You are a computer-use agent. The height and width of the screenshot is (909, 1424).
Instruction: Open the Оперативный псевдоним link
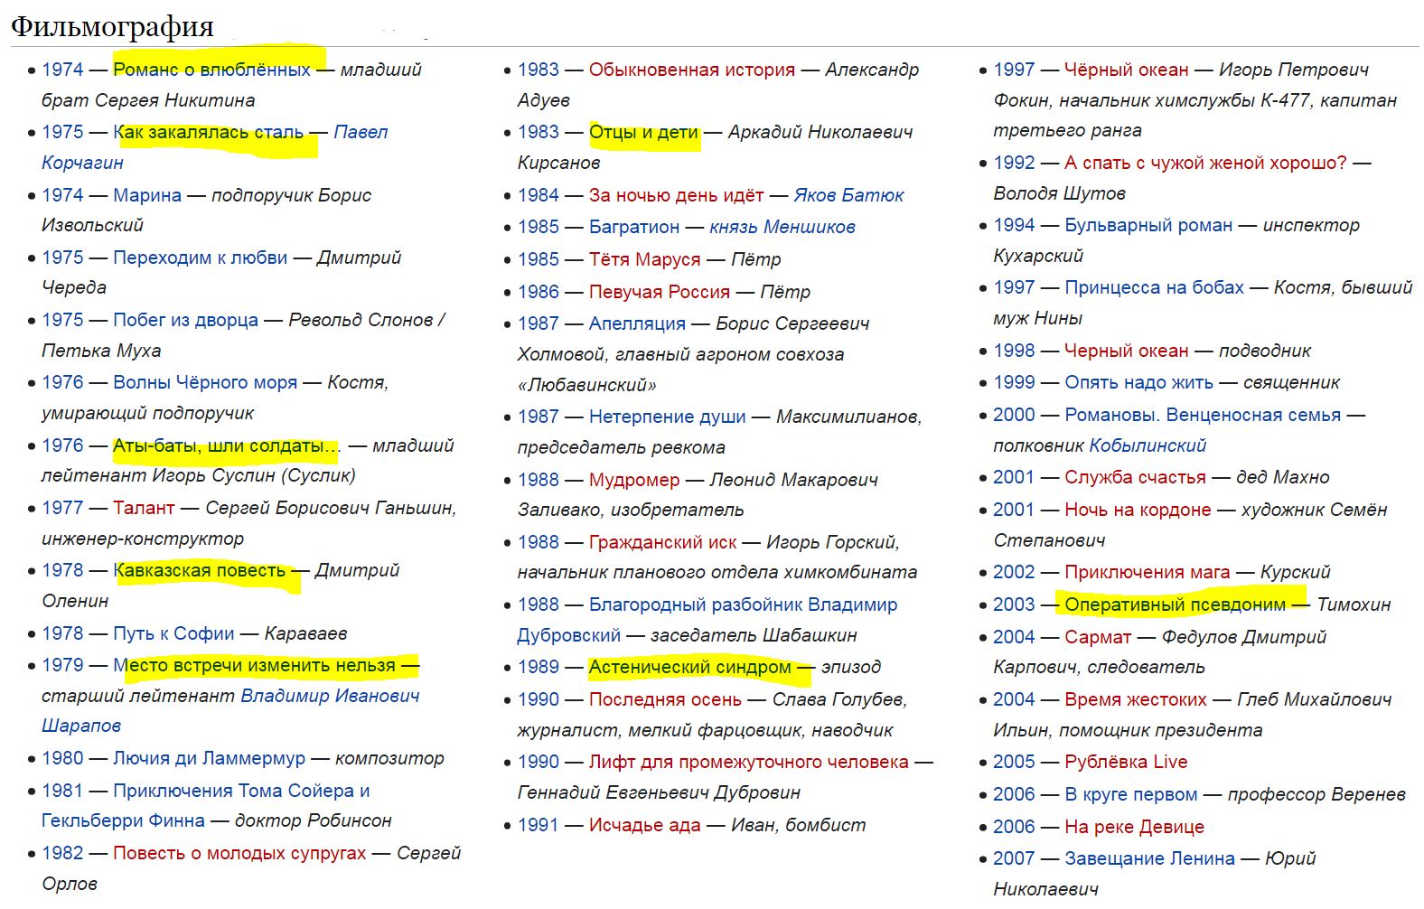pos(1175,604)
